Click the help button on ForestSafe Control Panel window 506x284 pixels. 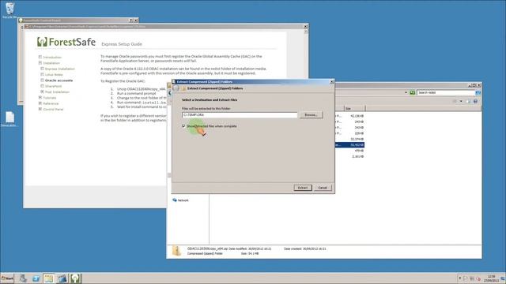131,21
